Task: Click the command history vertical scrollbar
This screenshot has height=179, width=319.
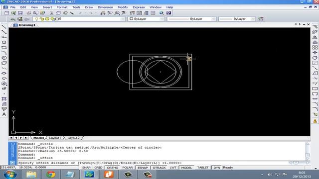Action: [x=308, y=151]
